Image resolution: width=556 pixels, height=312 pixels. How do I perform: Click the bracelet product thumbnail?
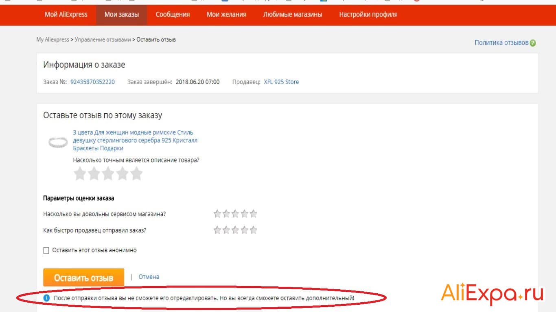click(x=58, y=142)
